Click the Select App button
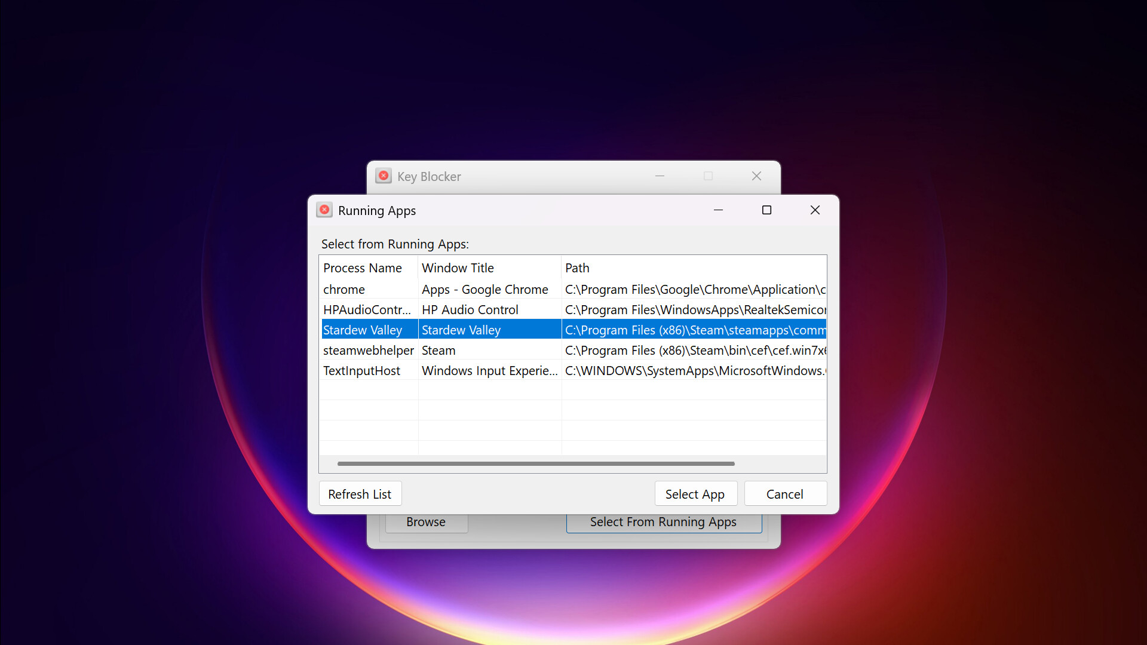The image size is (1147, 645). (x=695, y=493)
